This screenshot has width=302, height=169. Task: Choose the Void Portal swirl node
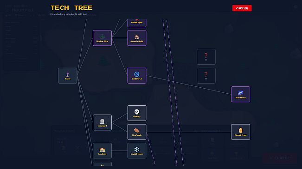(x=137, y=76)
